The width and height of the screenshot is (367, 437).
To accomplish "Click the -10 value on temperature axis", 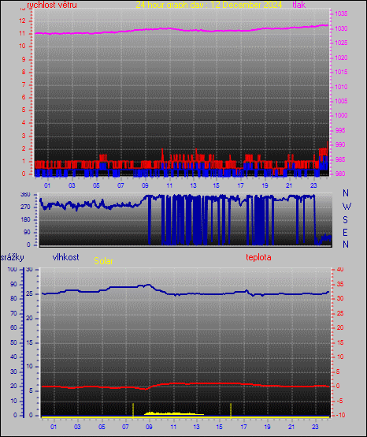I will pos(340,415).
